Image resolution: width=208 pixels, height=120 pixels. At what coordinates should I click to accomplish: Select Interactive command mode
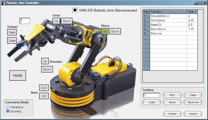pos(8,107)
